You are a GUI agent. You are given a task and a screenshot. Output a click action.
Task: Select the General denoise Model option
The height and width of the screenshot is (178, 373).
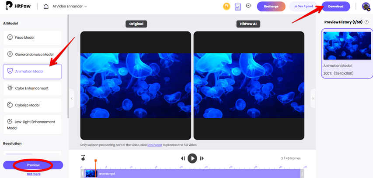click(x=32, y=55)
